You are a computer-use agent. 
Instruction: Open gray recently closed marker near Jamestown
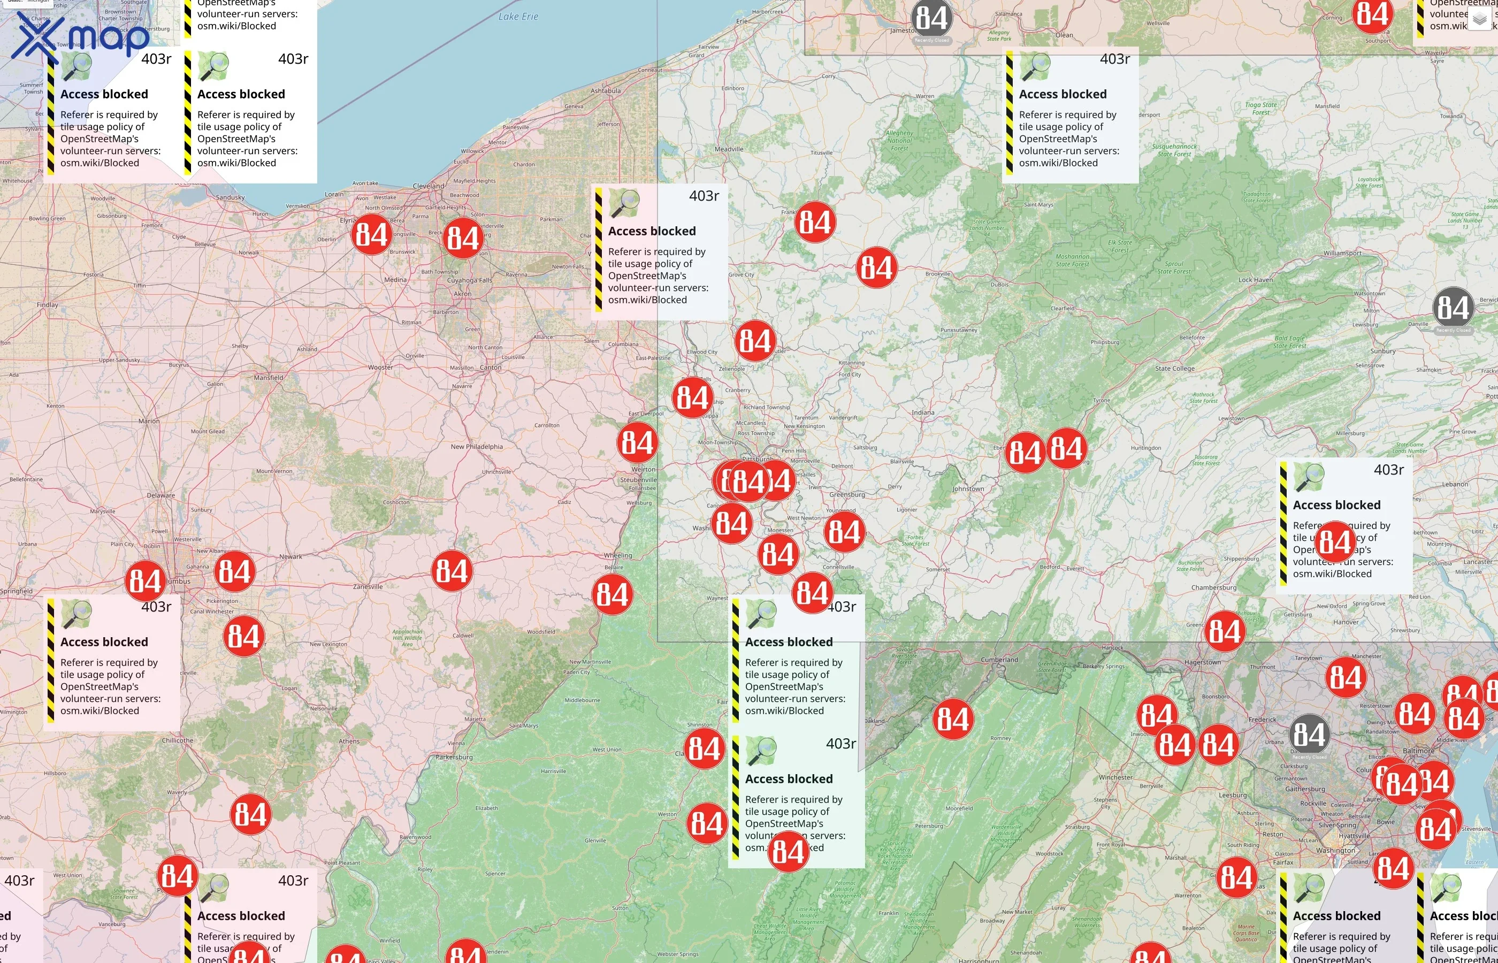click(x=932, y=19)
